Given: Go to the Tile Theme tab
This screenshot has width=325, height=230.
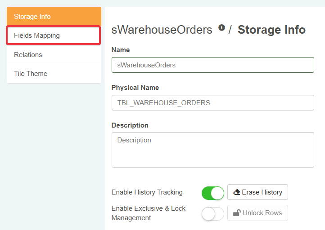Looking at the screenshot, I should 54,74.
